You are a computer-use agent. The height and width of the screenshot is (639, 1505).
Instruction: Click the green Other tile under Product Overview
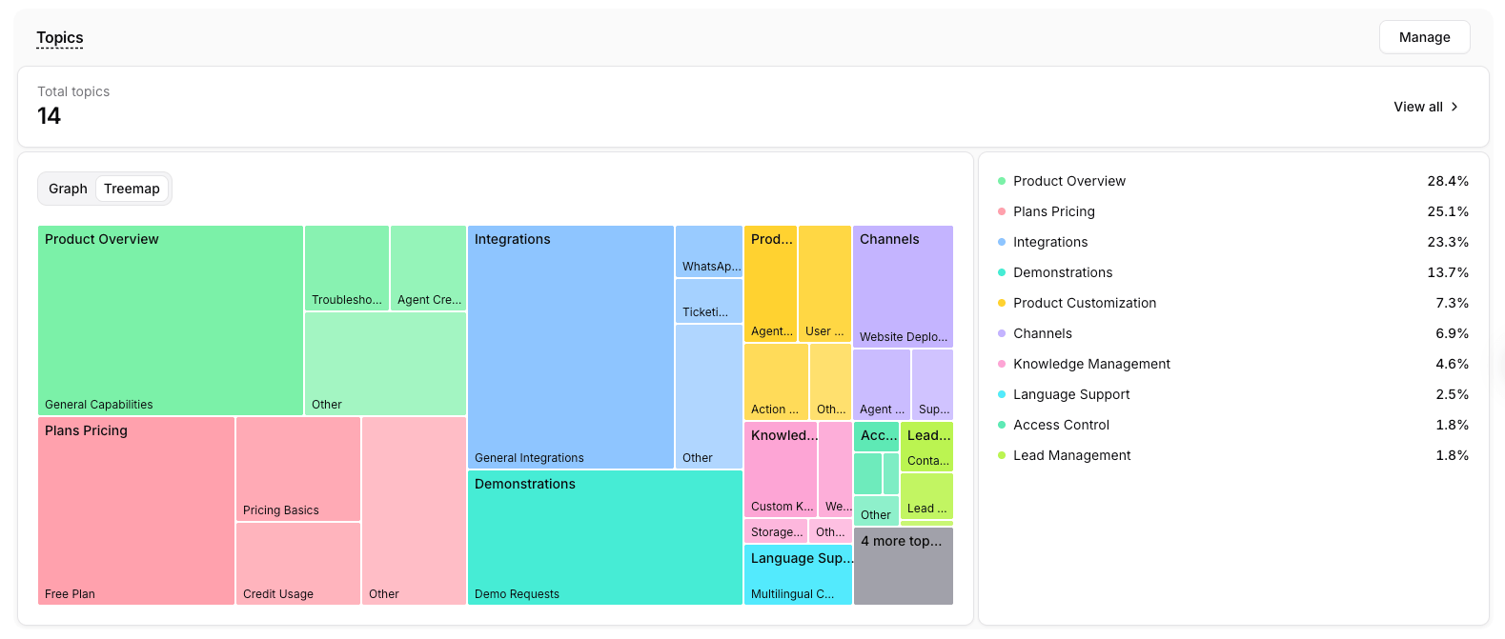coord(385,364)
